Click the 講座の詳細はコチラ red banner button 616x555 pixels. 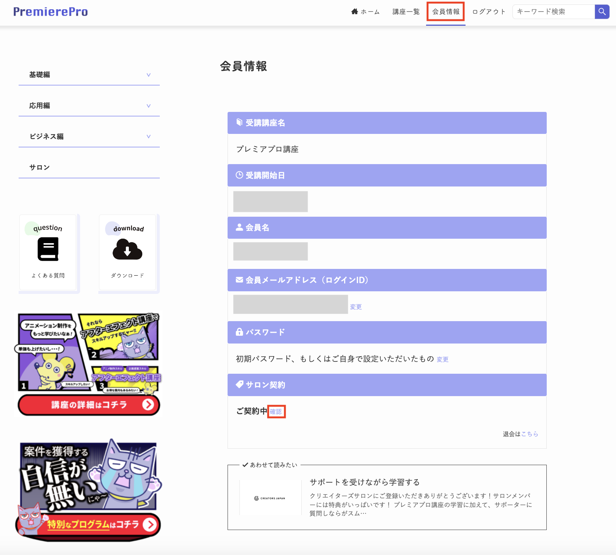(89, 405)
